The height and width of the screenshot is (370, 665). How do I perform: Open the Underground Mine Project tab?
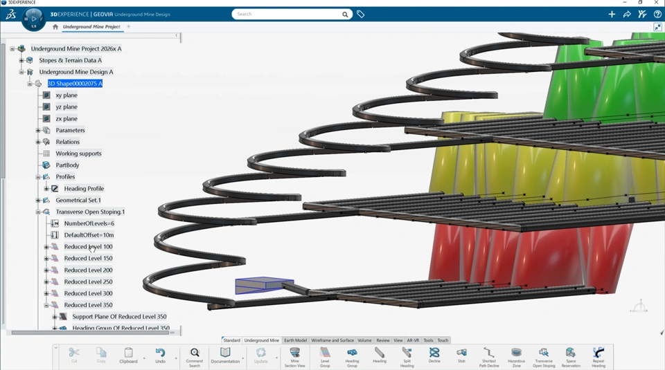(x=91, y=27)
